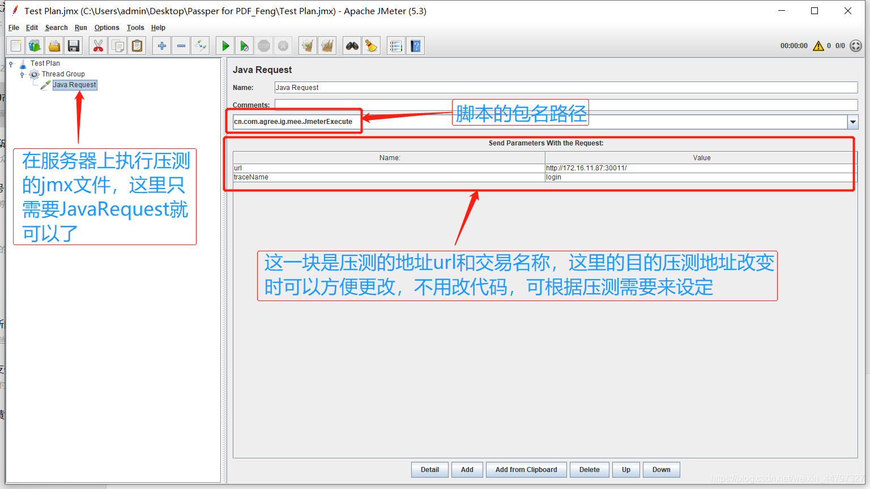Start test with no pauses icon
870x489 pixels.
[245, 46]
